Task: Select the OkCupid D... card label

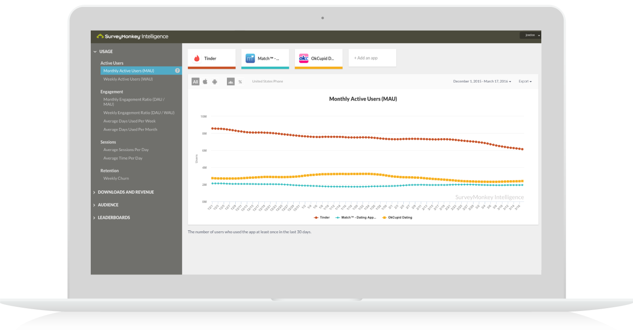Action: [x=322, y=58]
